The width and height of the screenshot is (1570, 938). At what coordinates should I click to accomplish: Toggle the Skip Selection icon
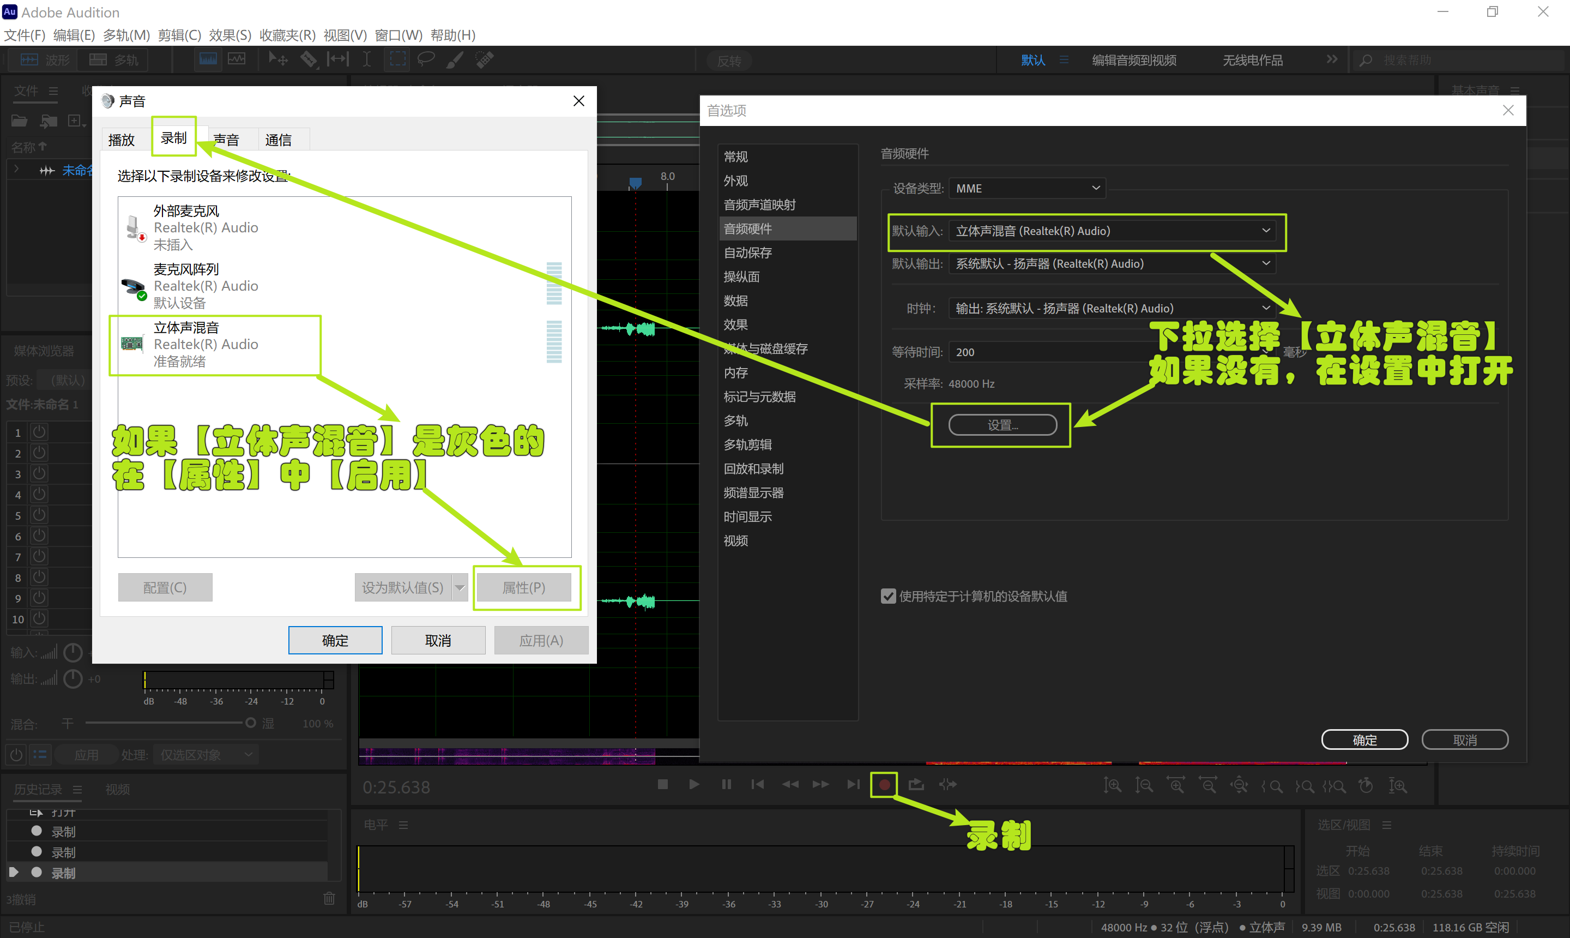click(x=947, y=784)
